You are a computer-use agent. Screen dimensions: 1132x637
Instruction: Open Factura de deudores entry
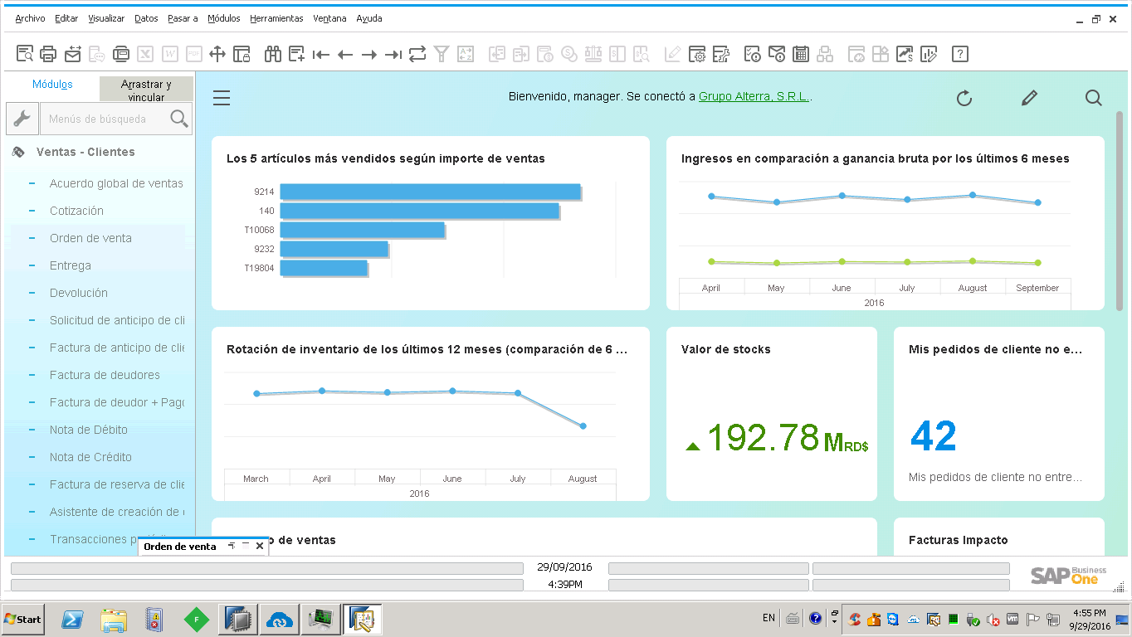coord(105,375)
